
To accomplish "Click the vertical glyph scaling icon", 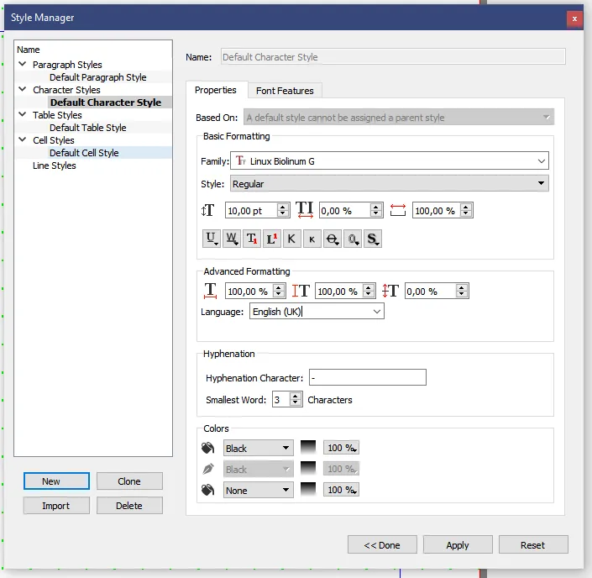I will [x=301, y=292].
